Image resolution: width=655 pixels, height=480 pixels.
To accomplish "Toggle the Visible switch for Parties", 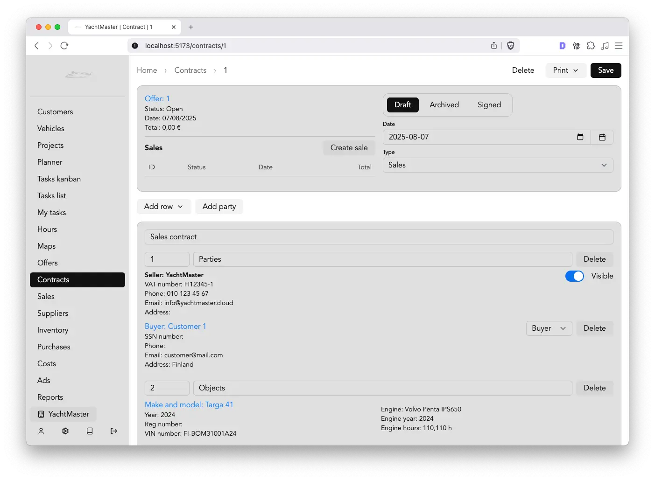I will tap(574, 276).
